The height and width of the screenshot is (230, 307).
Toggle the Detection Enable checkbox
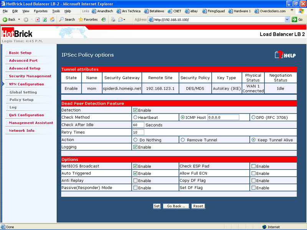click(135, 110)
